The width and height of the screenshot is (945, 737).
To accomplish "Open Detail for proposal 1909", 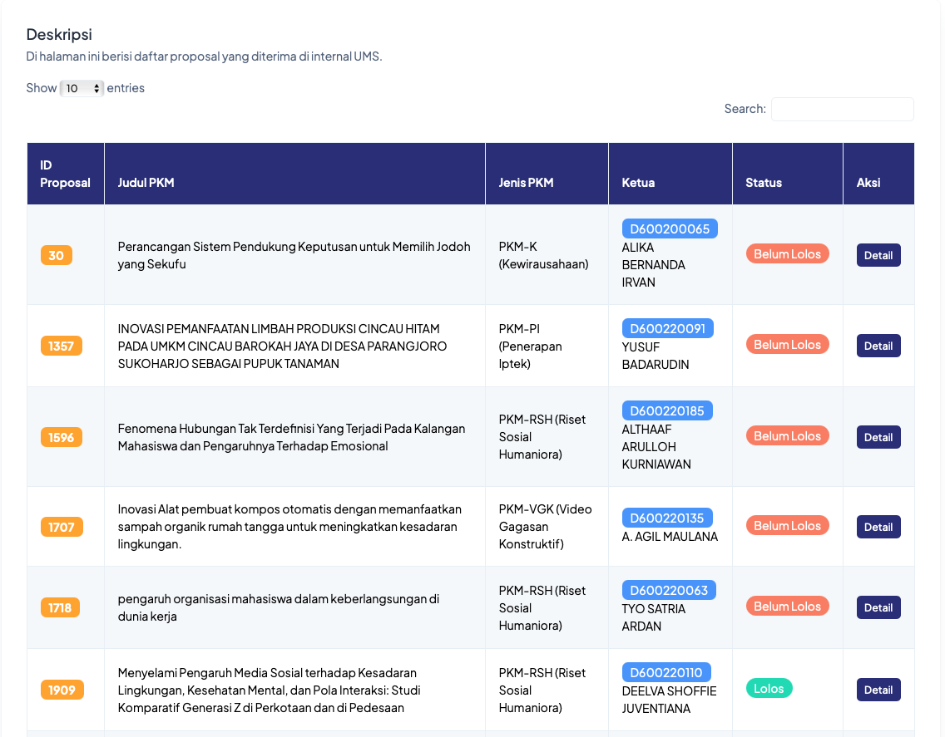I will pyautogui.click(x=878, y=690).
